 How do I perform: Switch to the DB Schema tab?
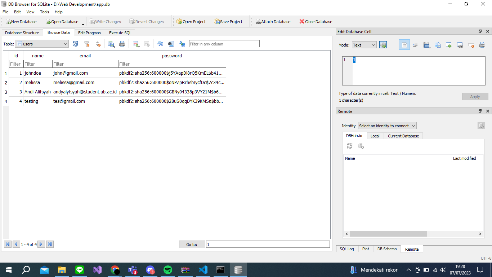tap(387, 249)
